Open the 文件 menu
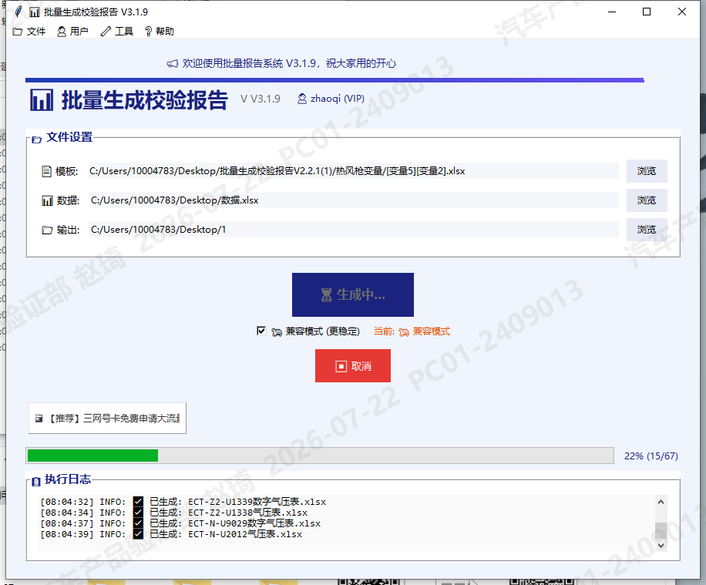The image size is (706, 585). 29,32
